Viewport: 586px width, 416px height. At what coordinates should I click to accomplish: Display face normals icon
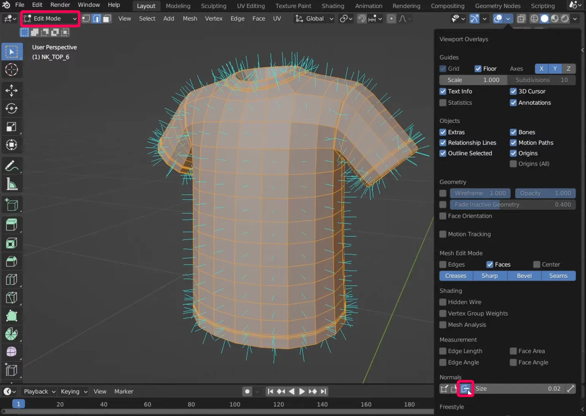coord(466,389)
